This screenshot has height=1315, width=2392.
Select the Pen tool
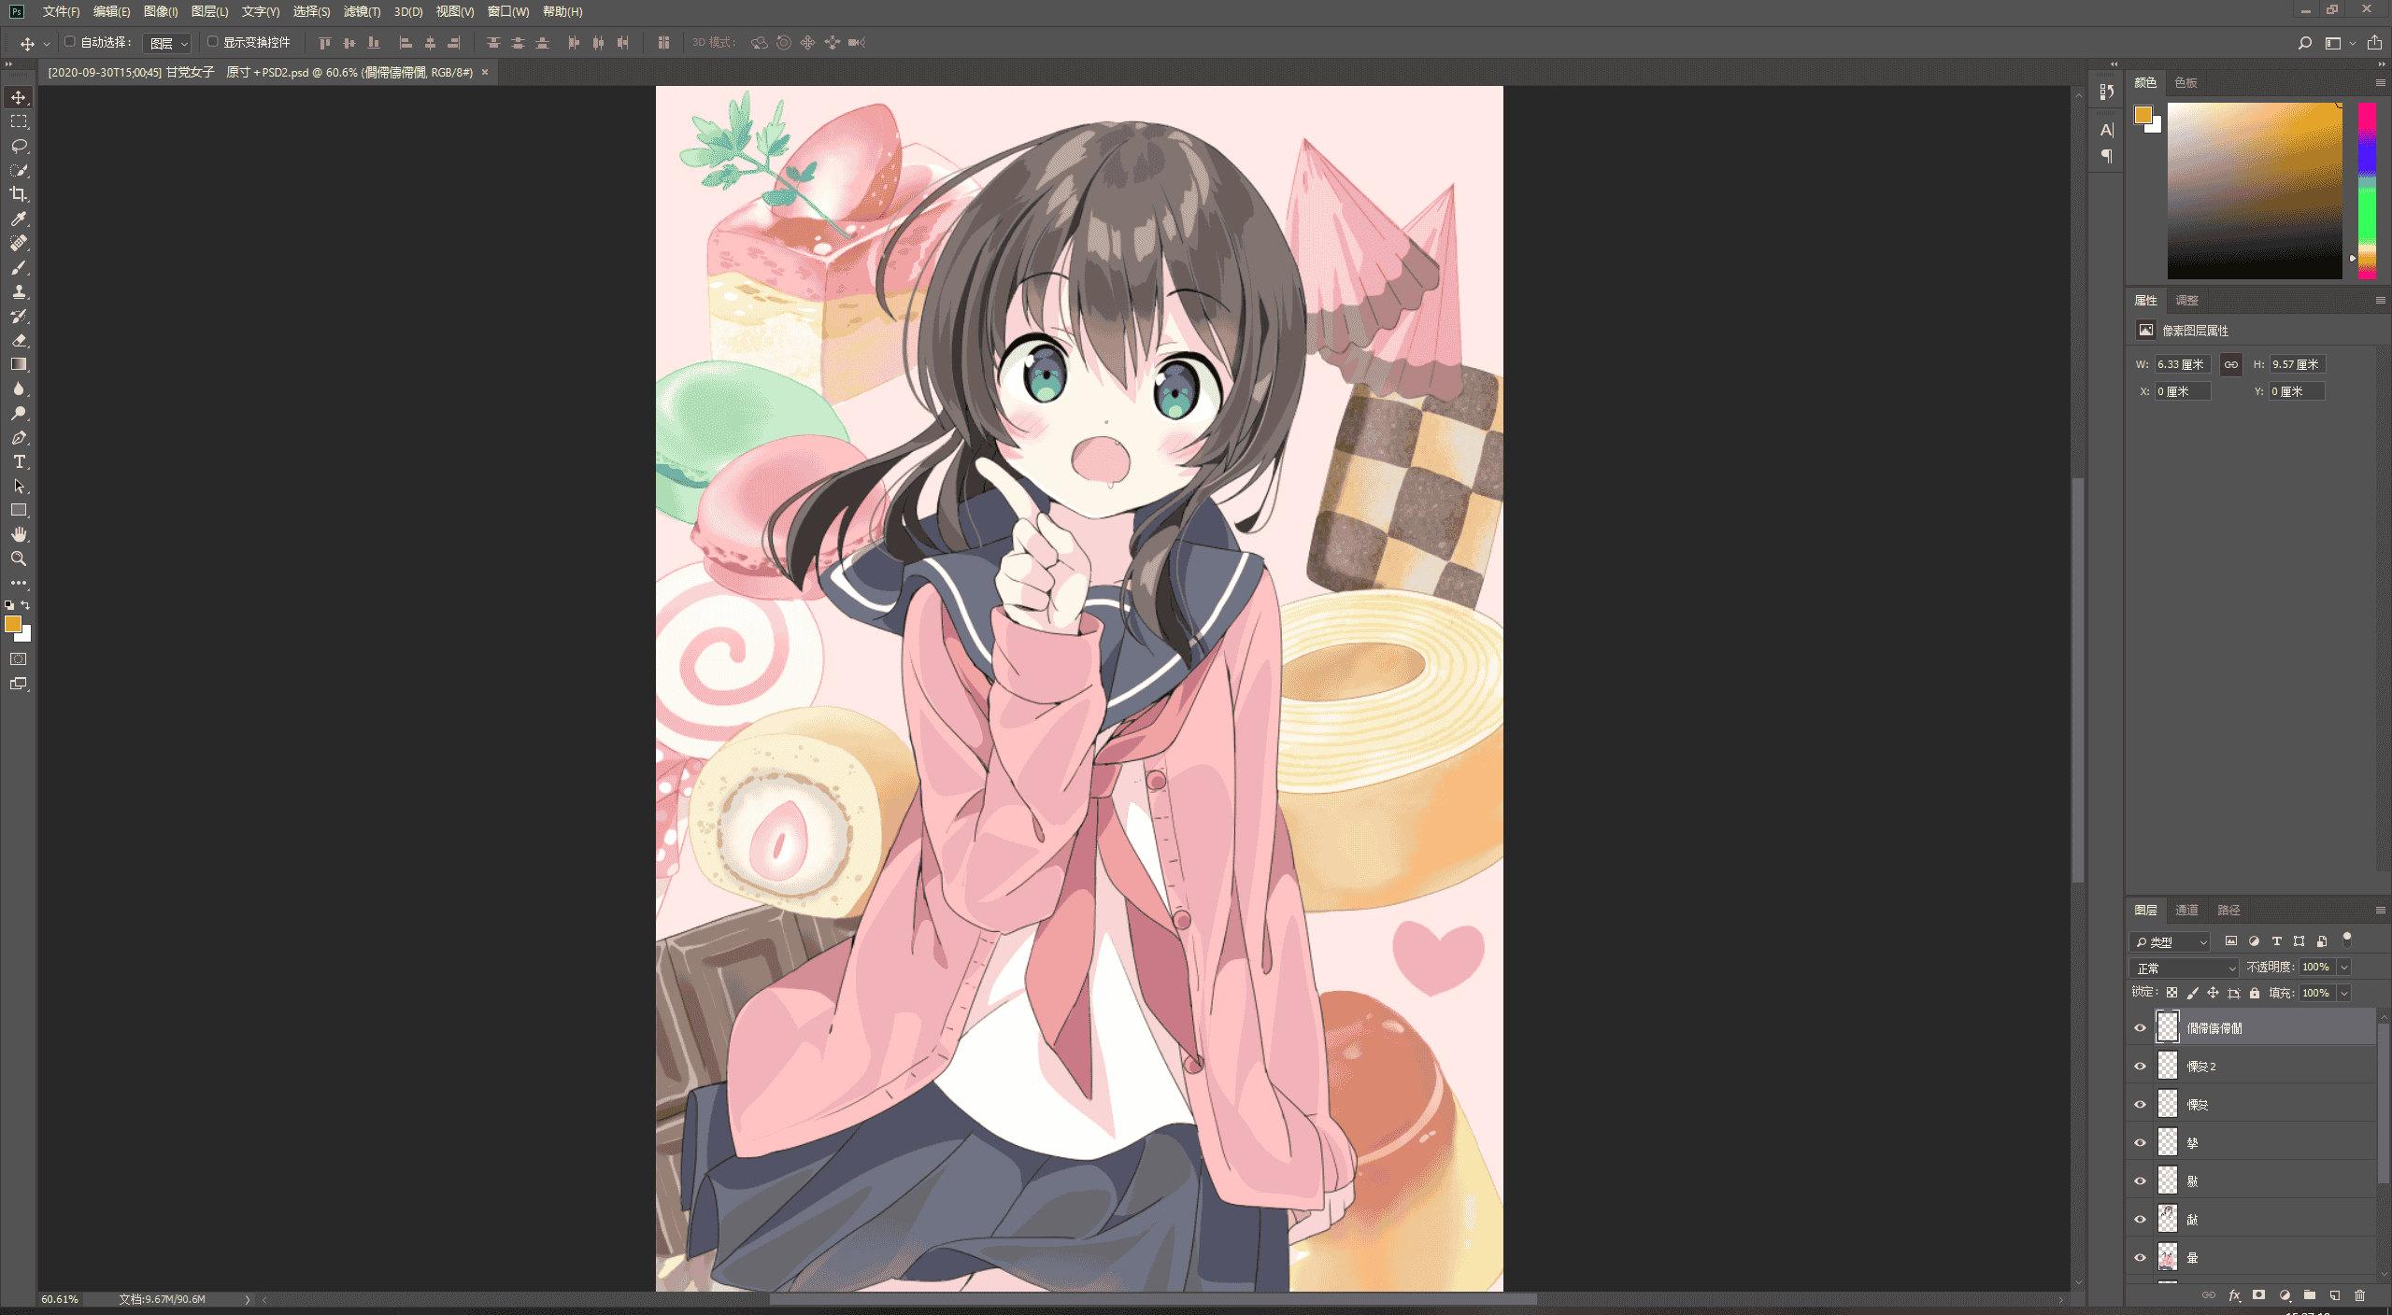point(19,437)
